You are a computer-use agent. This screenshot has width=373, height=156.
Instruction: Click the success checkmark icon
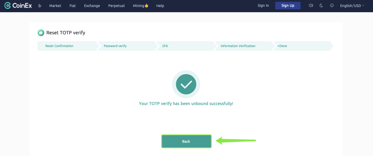[186, 84]
